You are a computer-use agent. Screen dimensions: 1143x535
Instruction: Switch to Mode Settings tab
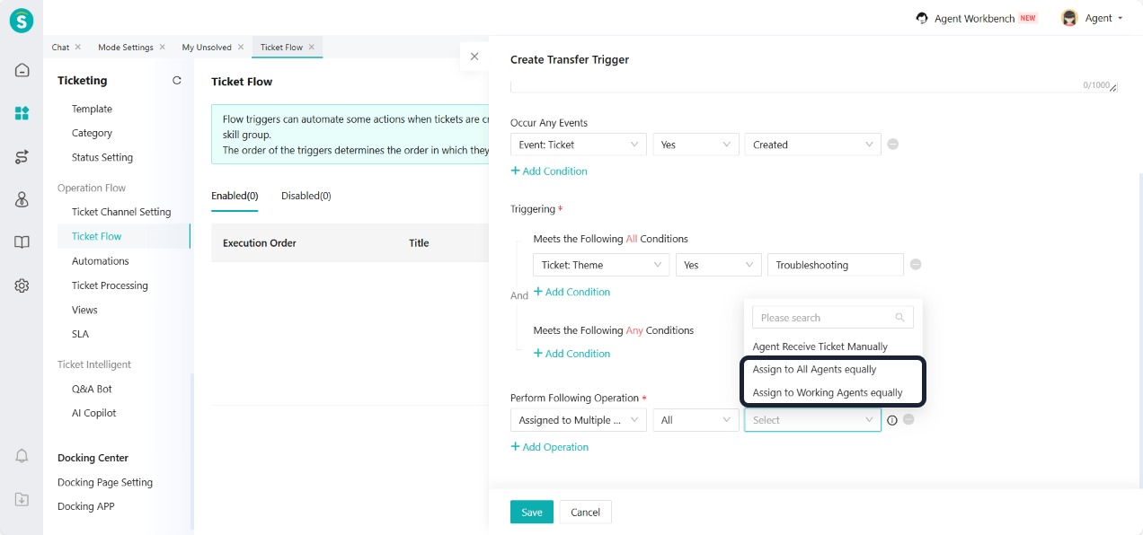pyautogui.click(x=125, y=48)
